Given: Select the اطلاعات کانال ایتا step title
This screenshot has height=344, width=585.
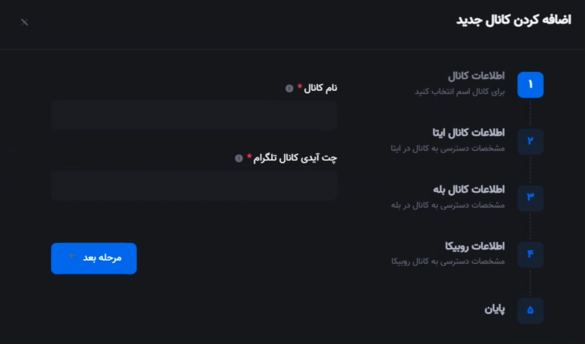Looking at the screenshot, I should pos(469,132).
